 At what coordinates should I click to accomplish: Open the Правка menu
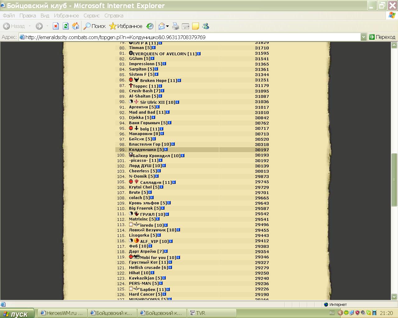coord(28,16)
